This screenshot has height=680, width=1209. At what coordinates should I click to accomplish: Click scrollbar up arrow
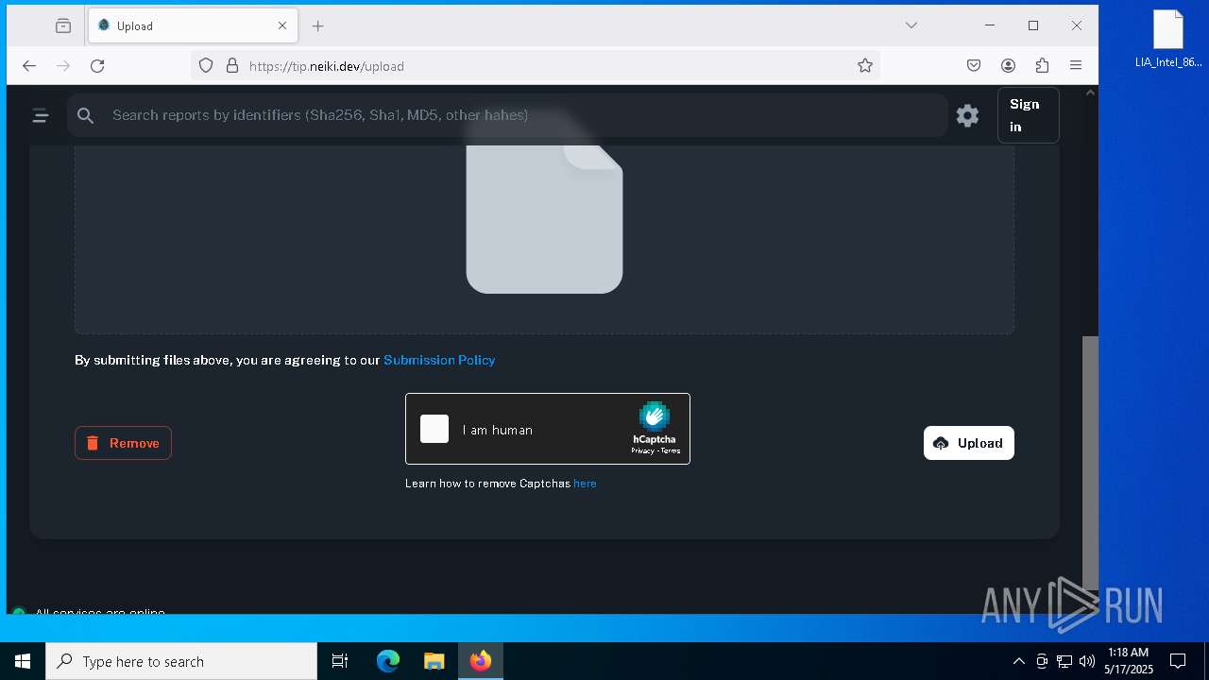[x=1090, y=93]
